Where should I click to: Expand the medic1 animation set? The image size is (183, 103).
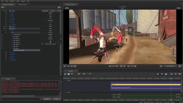pos(6,11)
